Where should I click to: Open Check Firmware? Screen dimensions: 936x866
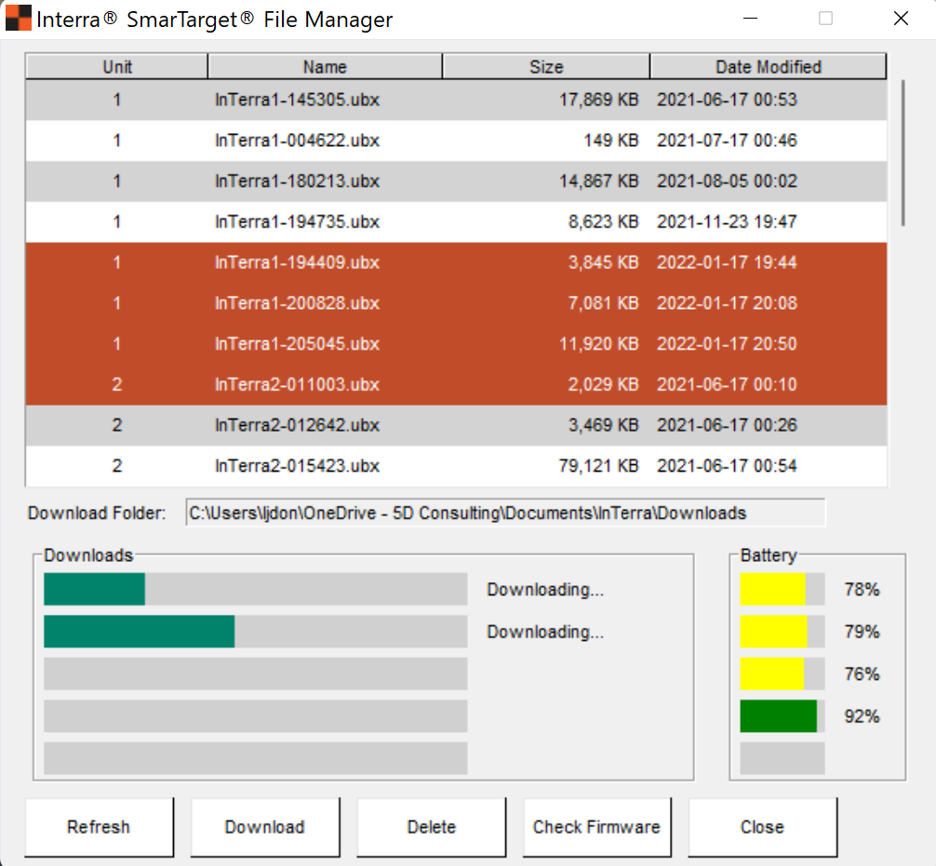pos(596,827)
